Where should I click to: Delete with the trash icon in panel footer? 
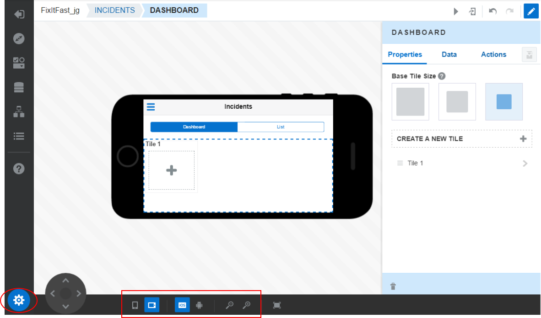(x=393, y=286)
